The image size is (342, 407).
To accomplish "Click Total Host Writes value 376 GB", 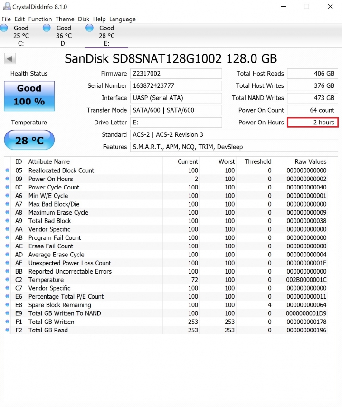I will 313,85.
